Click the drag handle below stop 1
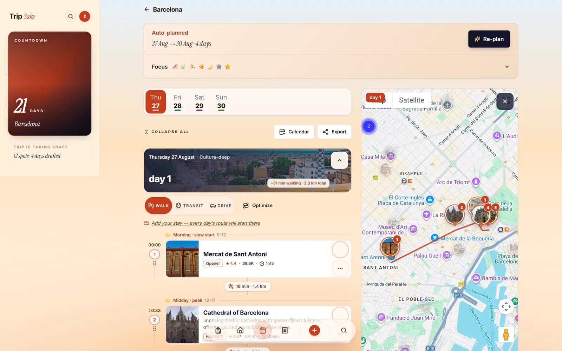Viewport: 562px width, 351px height. [x=155, y=263]
